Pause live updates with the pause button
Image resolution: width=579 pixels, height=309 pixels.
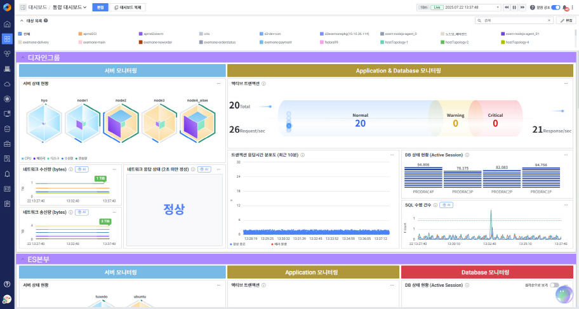coord(514,8)
